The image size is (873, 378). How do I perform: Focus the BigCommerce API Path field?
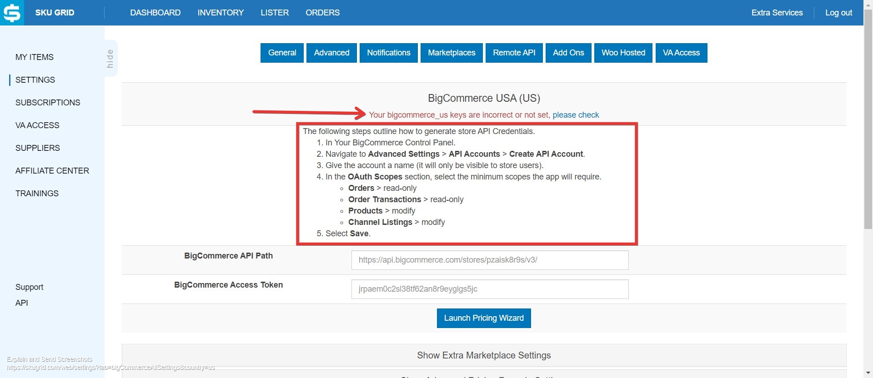(x=490, y=260)
